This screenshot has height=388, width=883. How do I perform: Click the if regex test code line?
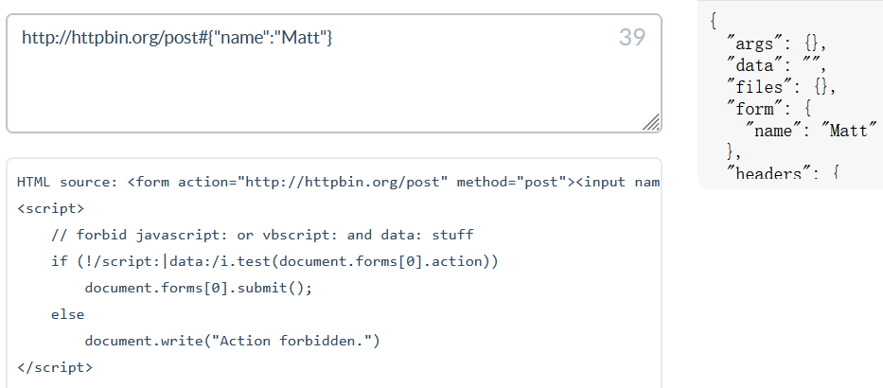point(274,261)
